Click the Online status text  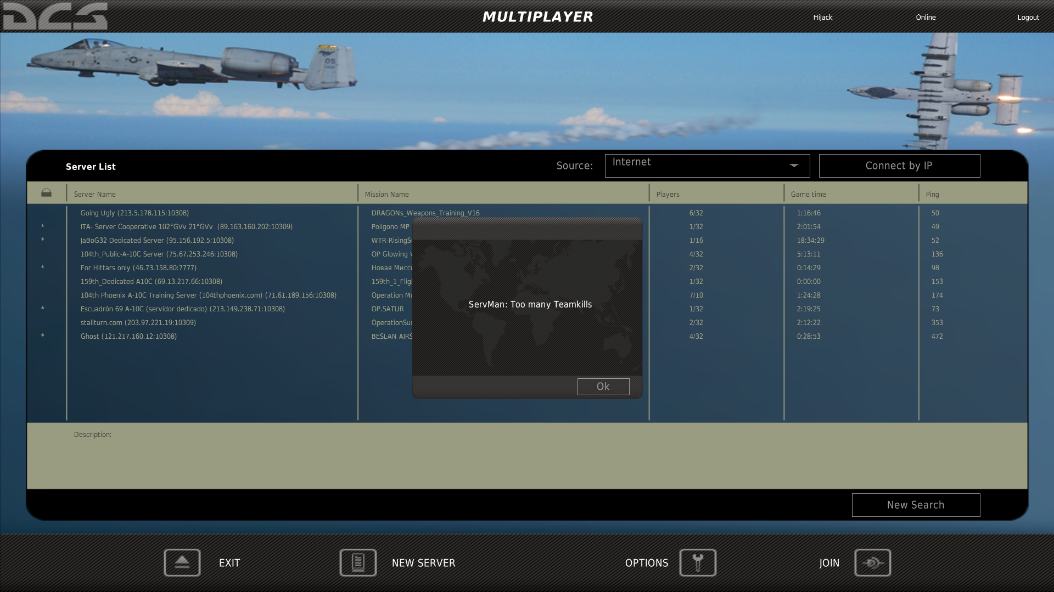(926, 18)
